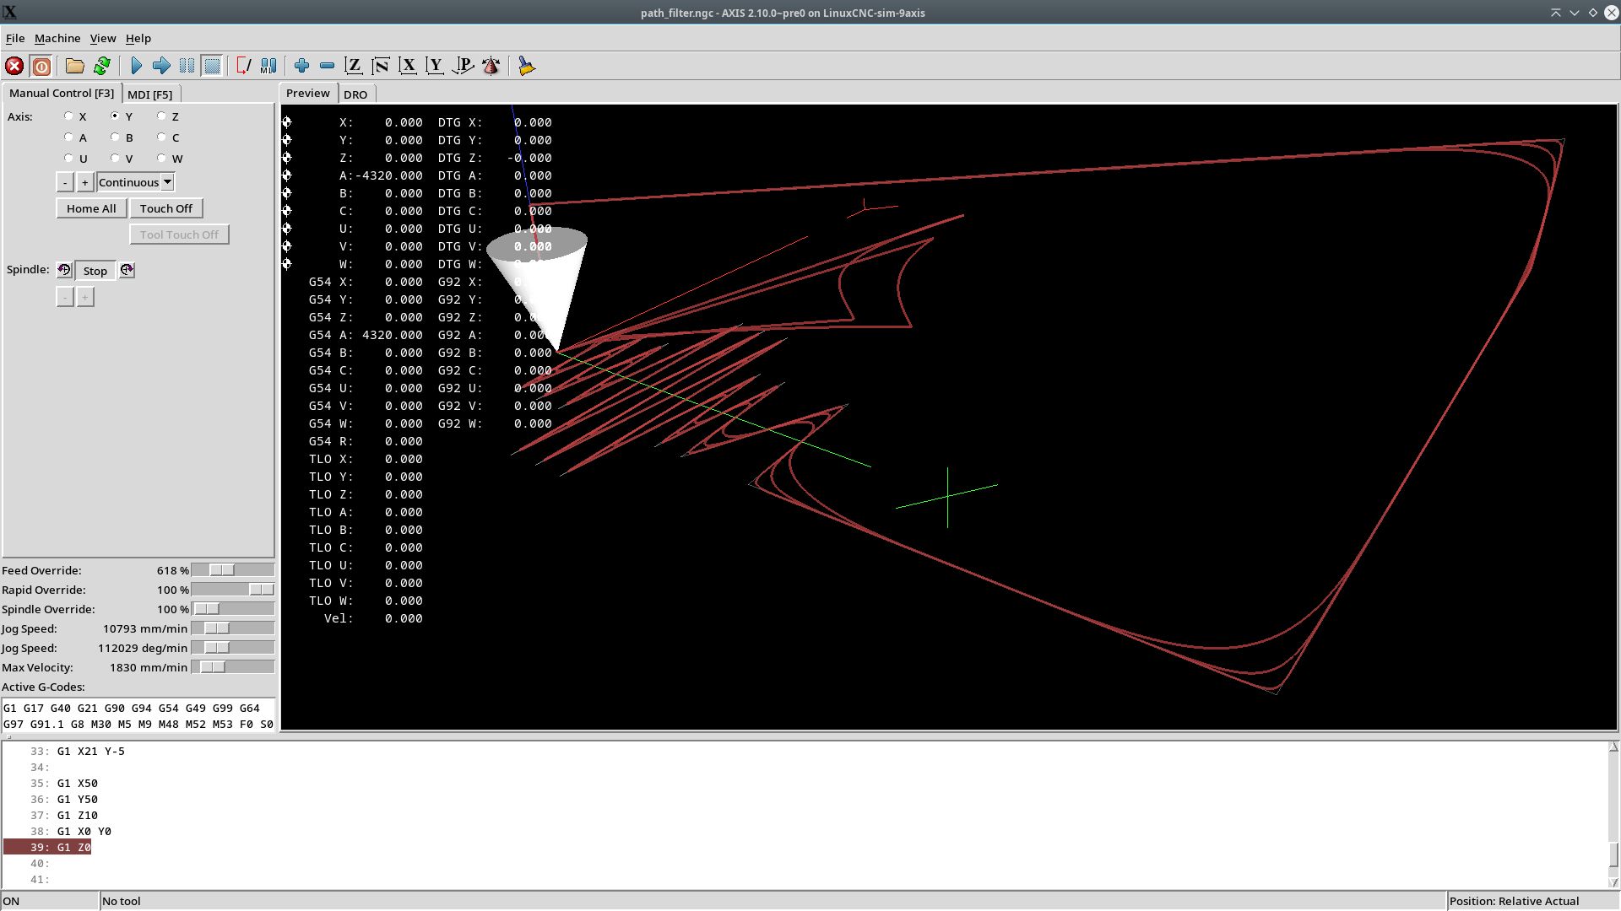This screenshot has width=1621, height=911.
Task: Switch to perspective P view icon
Action: click(463, 66)
